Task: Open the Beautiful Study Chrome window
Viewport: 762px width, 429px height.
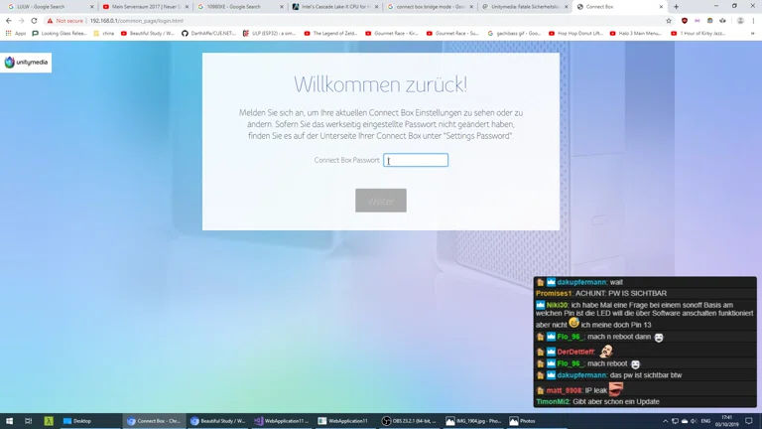Action: 218,421
